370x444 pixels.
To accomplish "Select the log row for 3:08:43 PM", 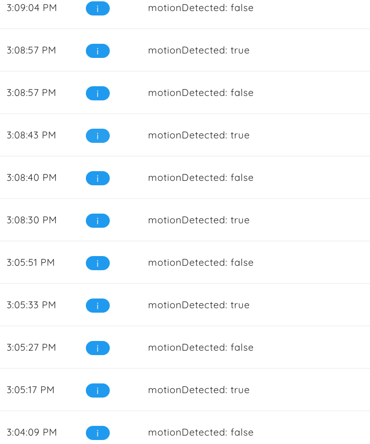I will [x=185, y=135].
